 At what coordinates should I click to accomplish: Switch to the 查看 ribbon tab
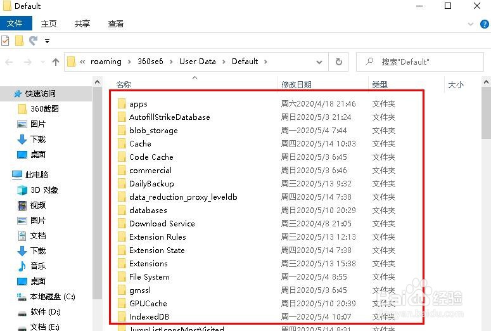tap(116, 24)
